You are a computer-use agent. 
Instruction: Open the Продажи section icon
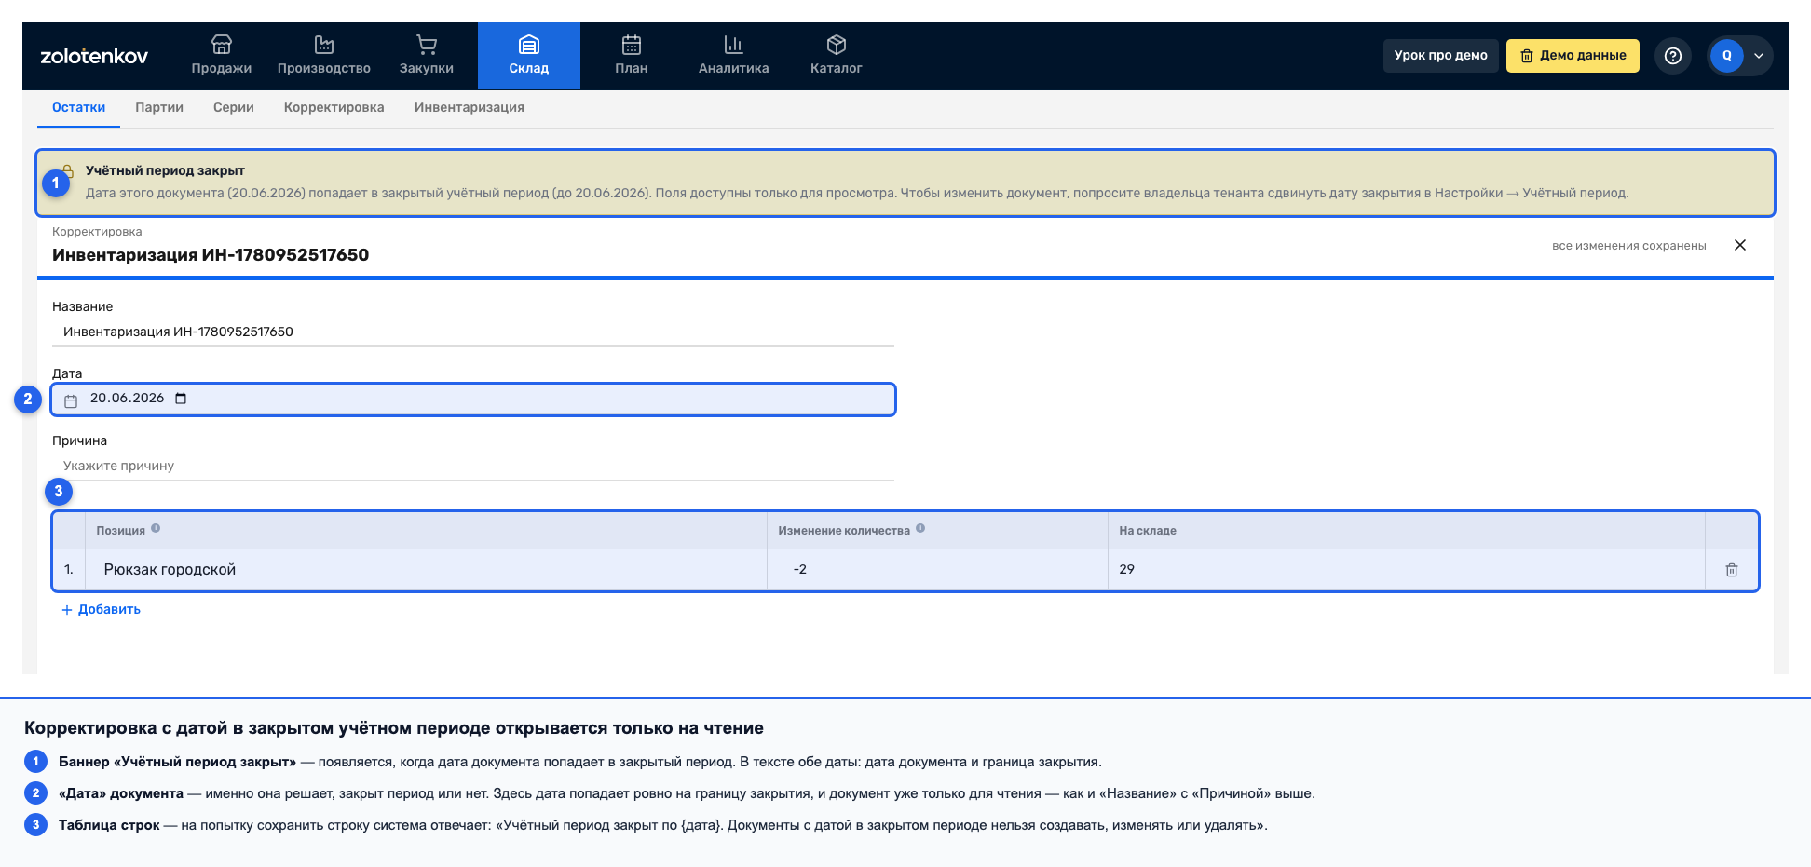(x=222, y=45)
